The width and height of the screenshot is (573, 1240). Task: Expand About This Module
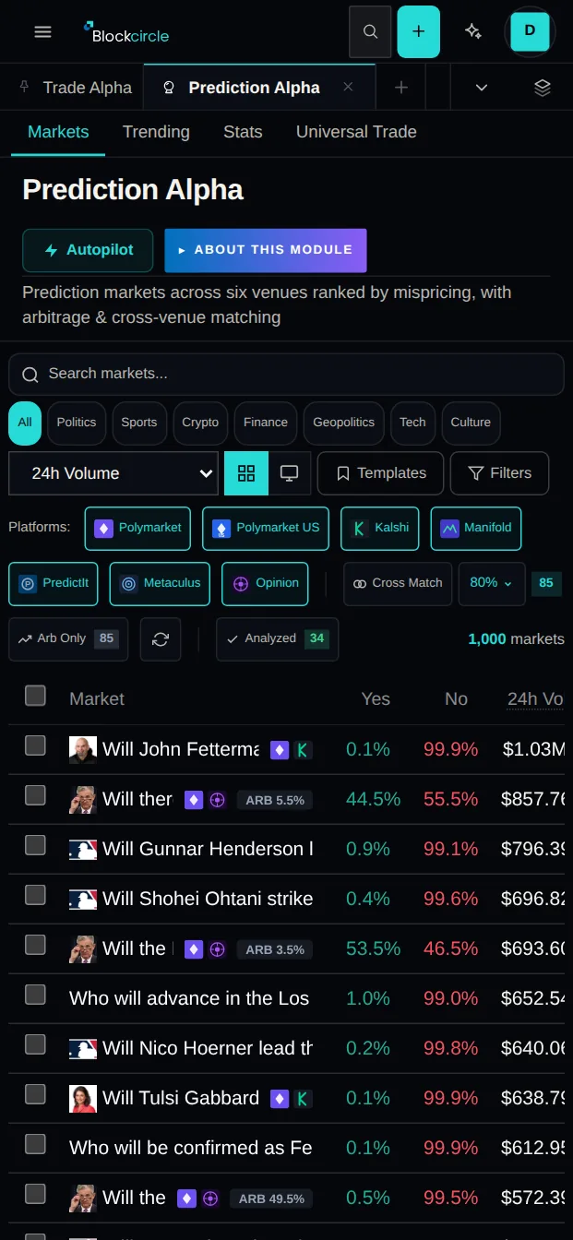266,250
